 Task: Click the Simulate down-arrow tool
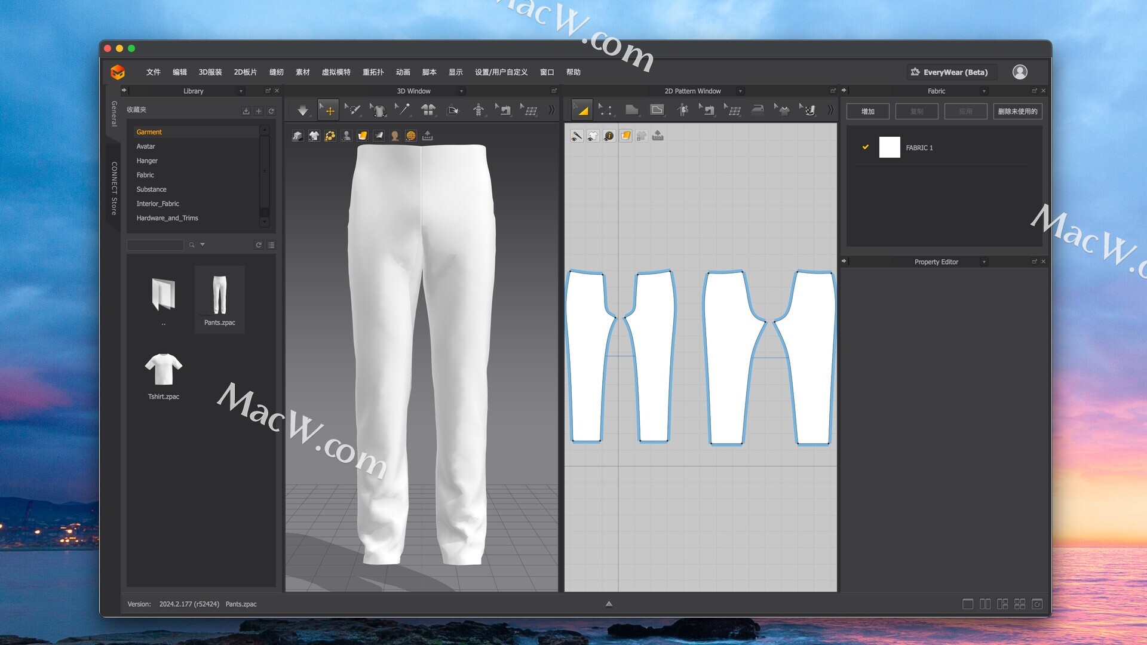coord(303,110)
